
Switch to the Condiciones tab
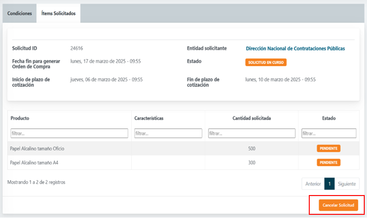[19, 13]
